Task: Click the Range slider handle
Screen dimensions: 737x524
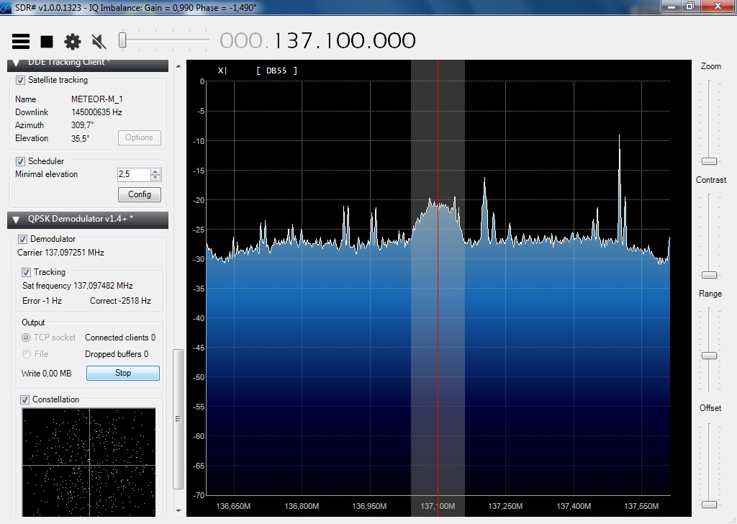Action: [x=709, y=356]
